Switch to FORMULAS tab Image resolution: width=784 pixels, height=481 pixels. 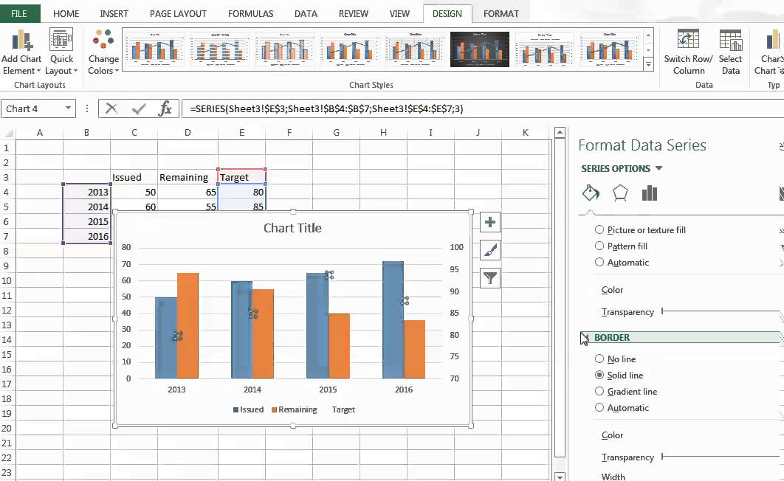(x=250, y=13)
